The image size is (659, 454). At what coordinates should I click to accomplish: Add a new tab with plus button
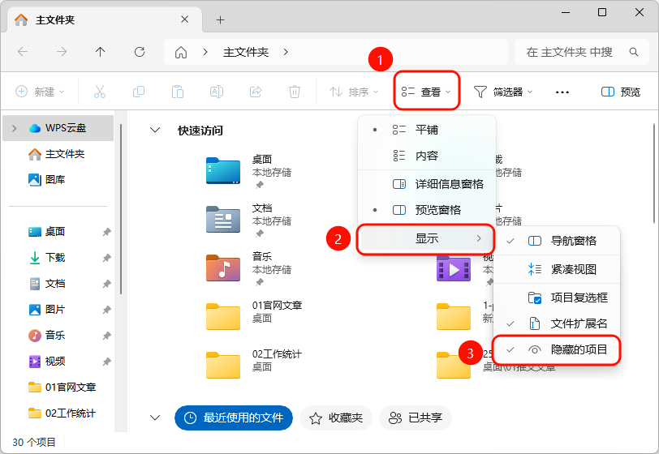pyautogui.click(x=220, y=19)
